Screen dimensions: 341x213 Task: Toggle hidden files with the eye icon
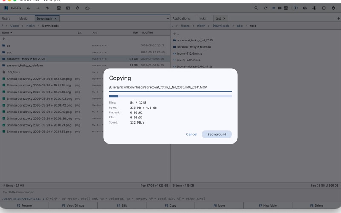305,8
